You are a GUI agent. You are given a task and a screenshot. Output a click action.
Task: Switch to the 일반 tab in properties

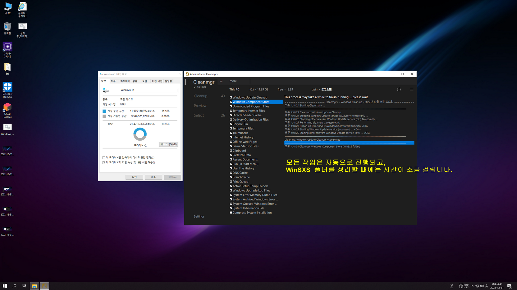tap(104, 81)
